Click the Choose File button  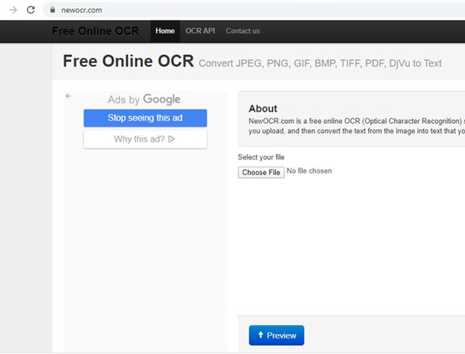click(261, 172)
